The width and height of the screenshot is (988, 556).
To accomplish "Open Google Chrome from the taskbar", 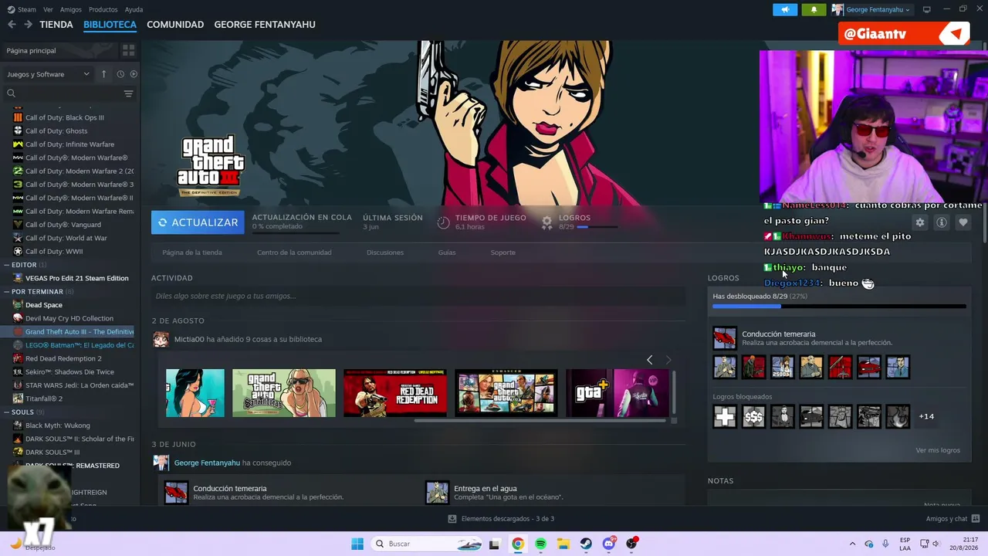I will click(x=518, y=544).
